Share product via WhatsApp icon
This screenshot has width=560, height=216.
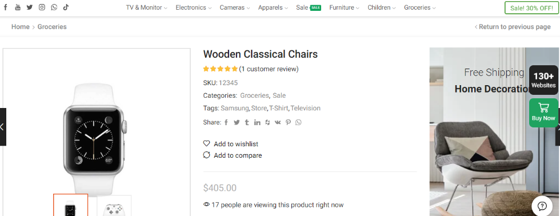click(298, 122)
